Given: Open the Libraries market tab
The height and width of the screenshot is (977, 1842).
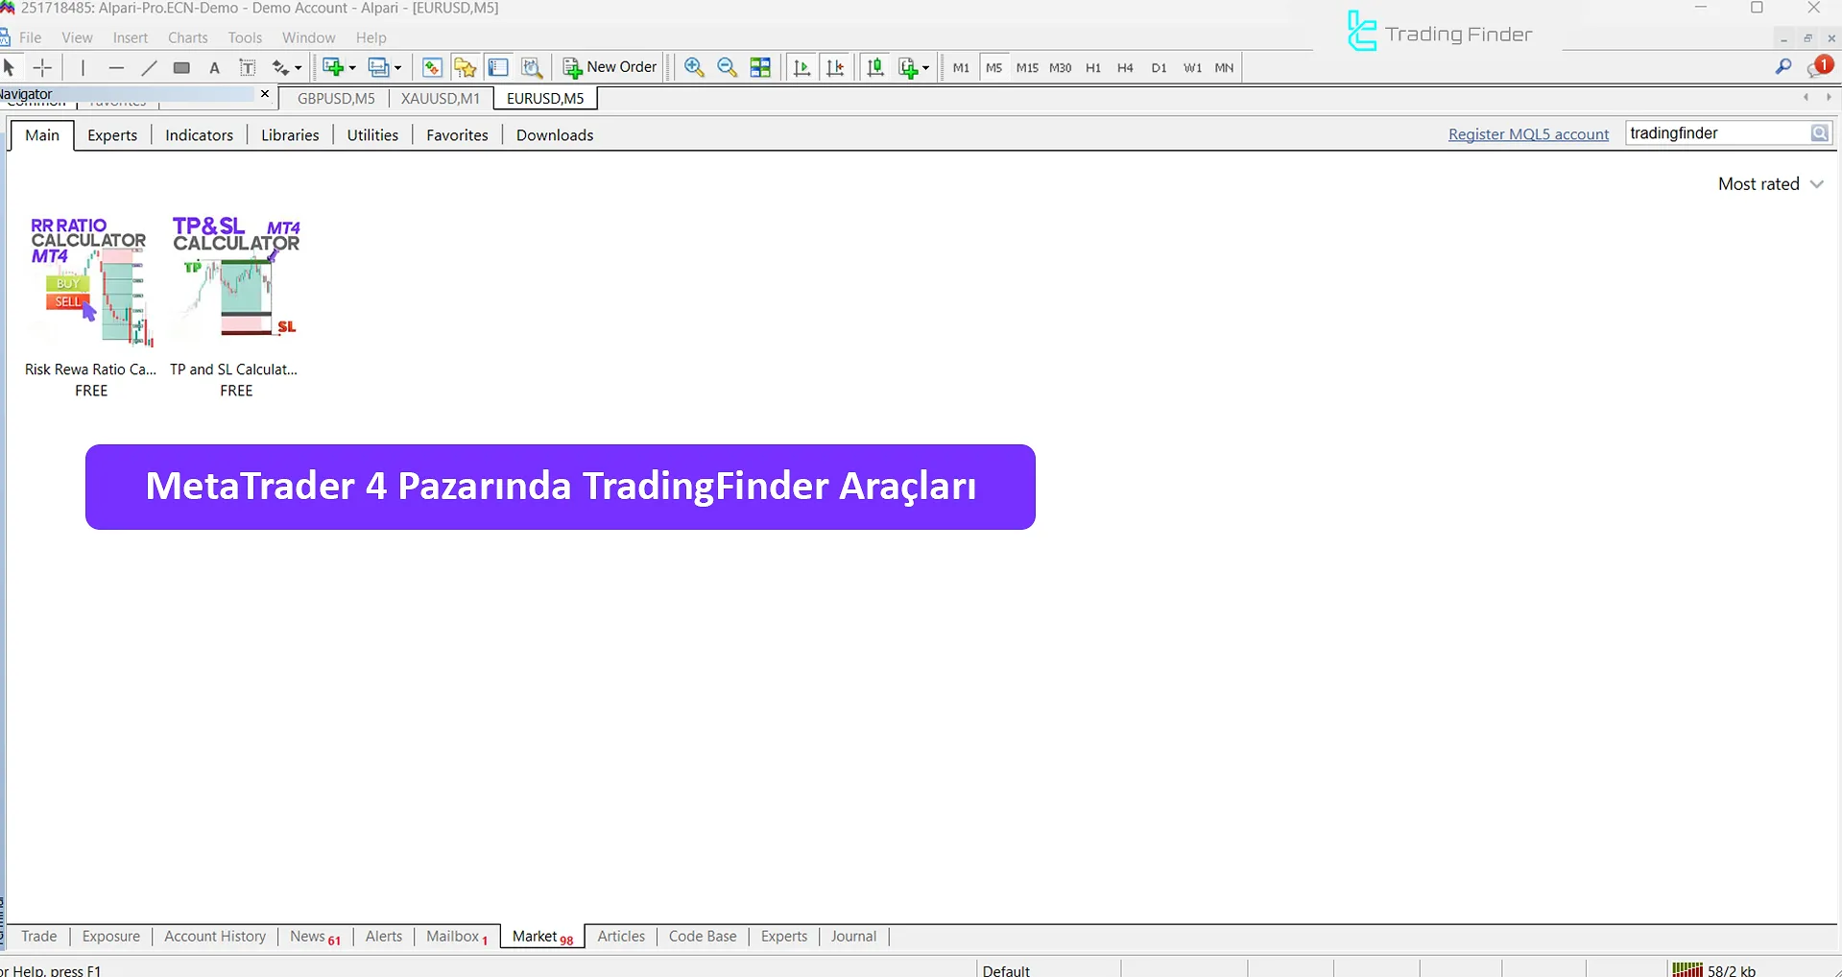Looking at the screenshot, I should 290,135.
